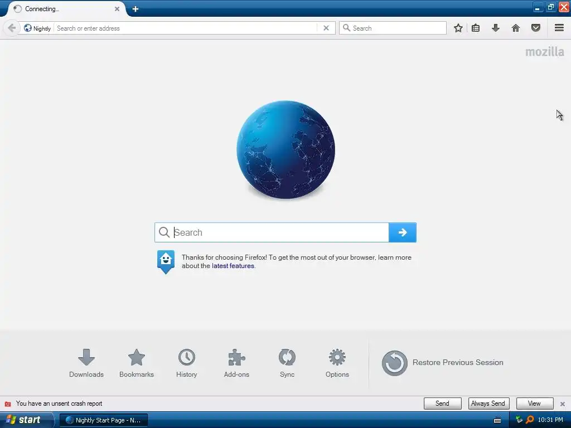Show bookmarks list toolbar icon

(x=476, y=28)
